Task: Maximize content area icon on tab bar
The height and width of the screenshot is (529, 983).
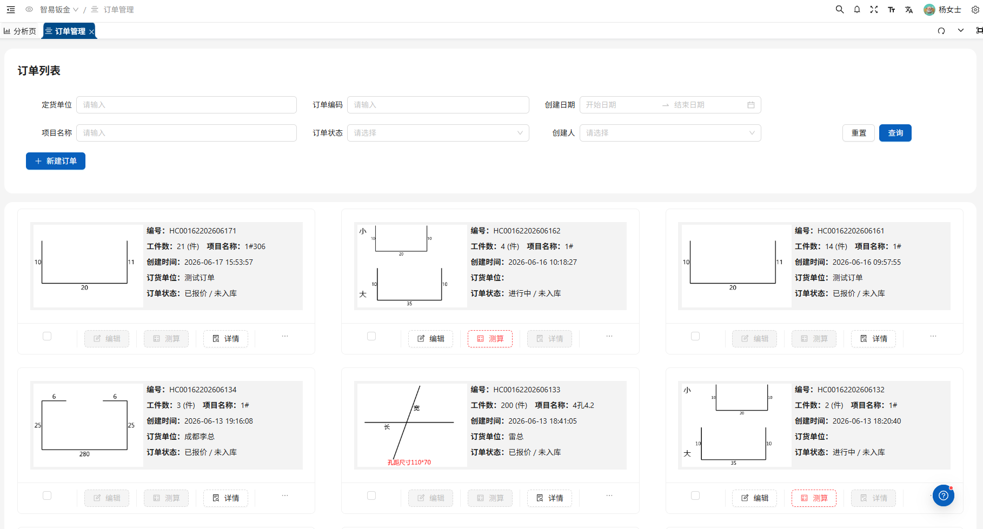Action: point(979,31)
